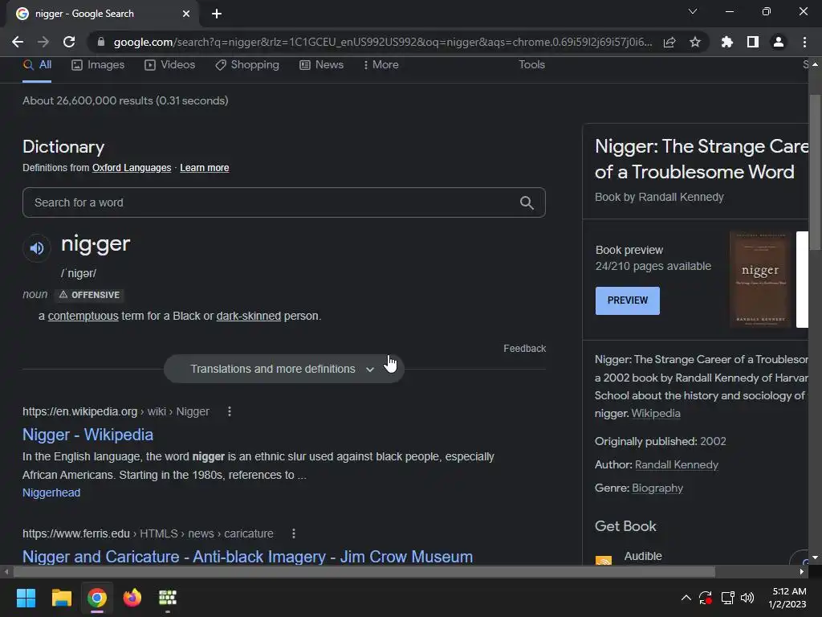Image resolution: width=822 pixels, height=617 pixels.
Task: Click the Chrome icon in the taskbar
Action: 97,598
